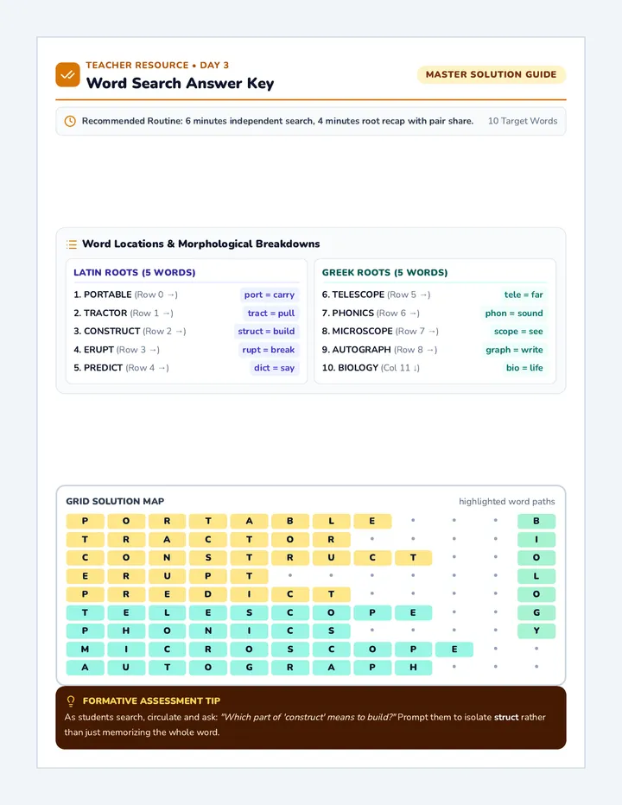Click the 'port = carry' root tag
The image size is (622, 805).
click(x=270, y=295)
